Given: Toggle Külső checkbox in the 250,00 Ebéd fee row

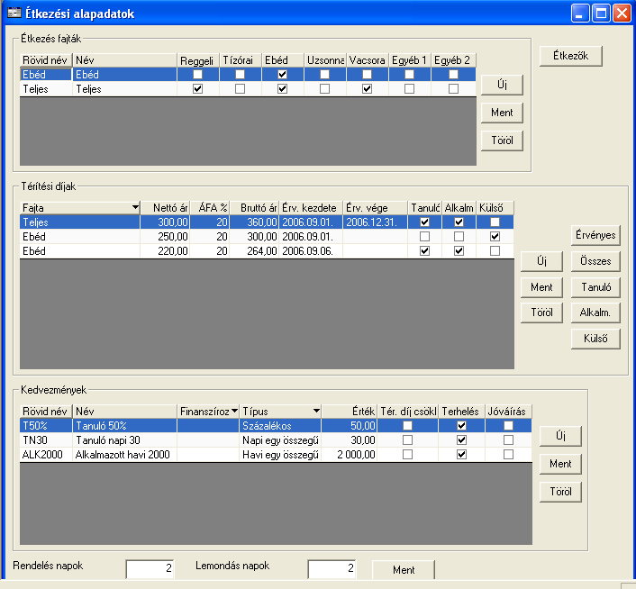Looking at the screenshot, I should [x=495, y=236].
